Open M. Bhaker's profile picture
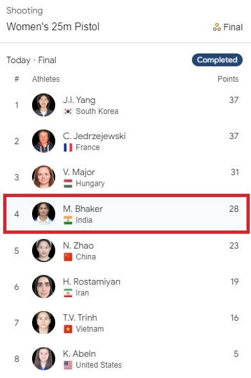The height and width of the screenshot is (378, 251). click(x=44, y=214)
